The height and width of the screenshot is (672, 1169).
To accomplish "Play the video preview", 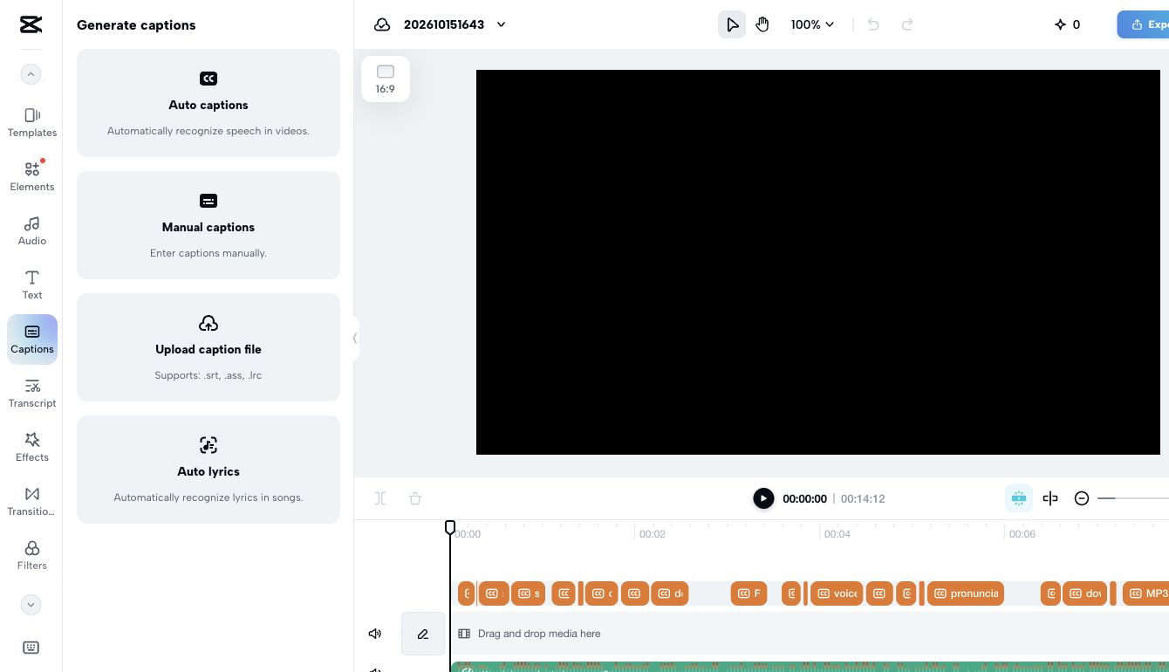I will [763, 498].
